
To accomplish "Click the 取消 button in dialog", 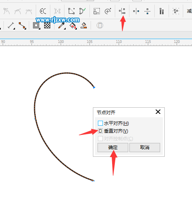I will (145, 148).
